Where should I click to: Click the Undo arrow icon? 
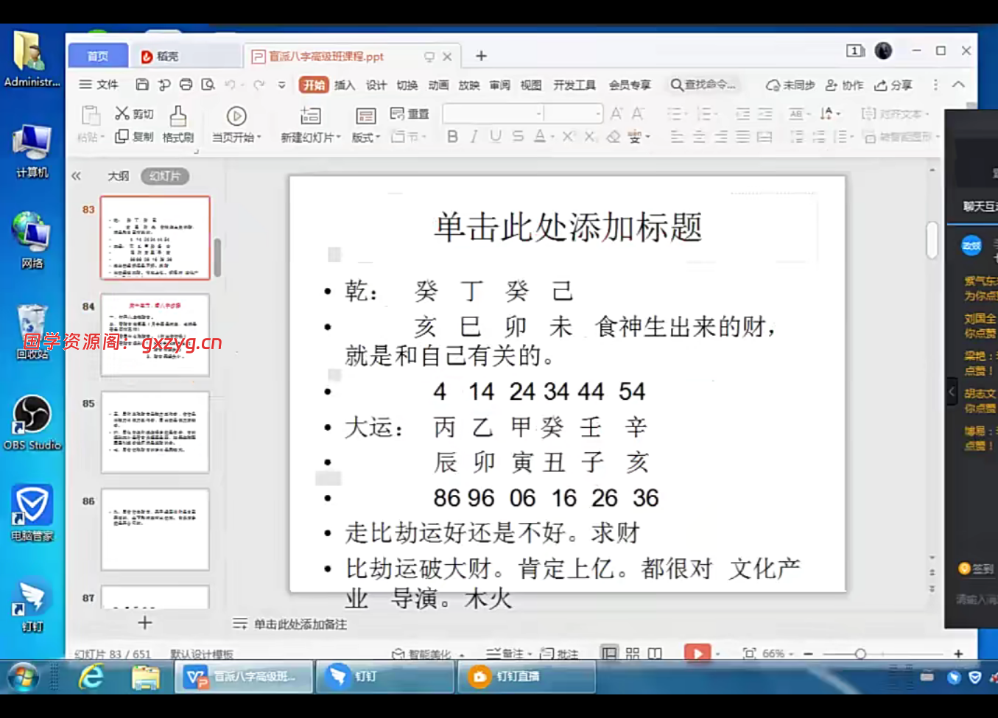point(230,85)
